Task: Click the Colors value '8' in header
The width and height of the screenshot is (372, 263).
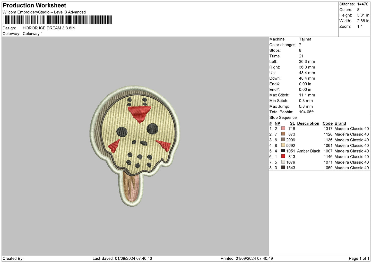Action: tap(358, 10)
